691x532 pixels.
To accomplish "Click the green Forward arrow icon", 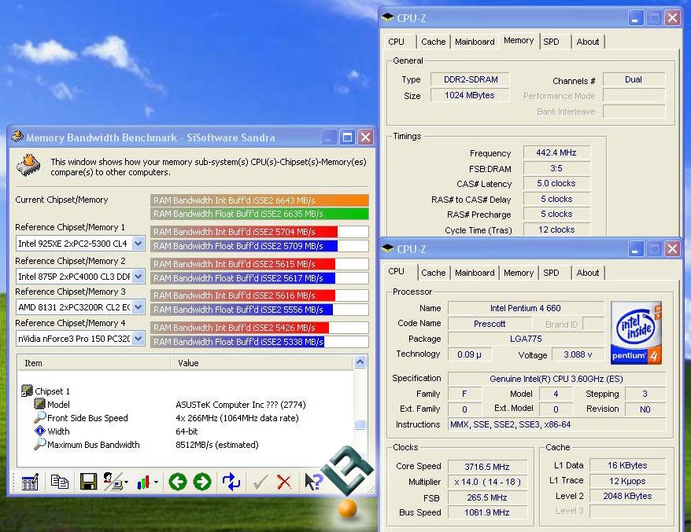I will tap(202, 482).
